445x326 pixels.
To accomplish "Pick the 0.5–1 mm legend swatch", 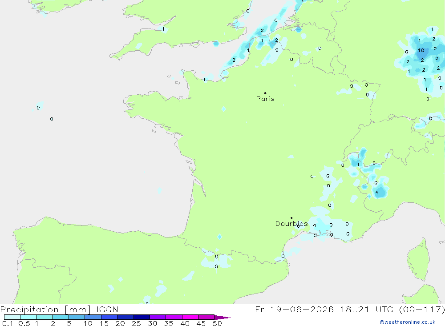I will pyautogui.click(x=28, y=317).
